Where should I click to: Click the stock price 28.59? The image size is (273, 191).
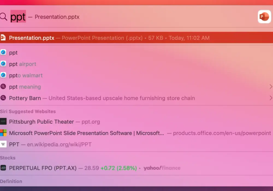[91, 168]
